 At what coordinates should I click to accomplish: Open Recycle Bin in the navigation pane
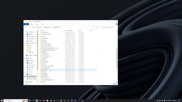point(31,43)
